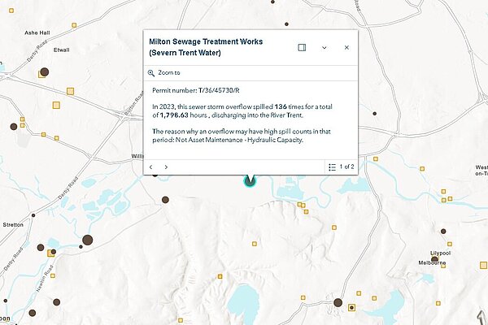Screen dimensions: 488x325
Task: Go to previous feature in popup
Action: pos(151,167)
